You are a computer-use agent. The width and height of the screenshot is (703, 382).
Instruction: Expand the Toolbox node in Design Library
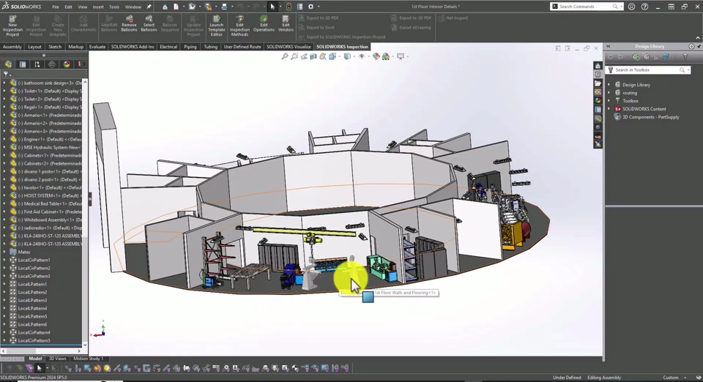click(609, 101)
